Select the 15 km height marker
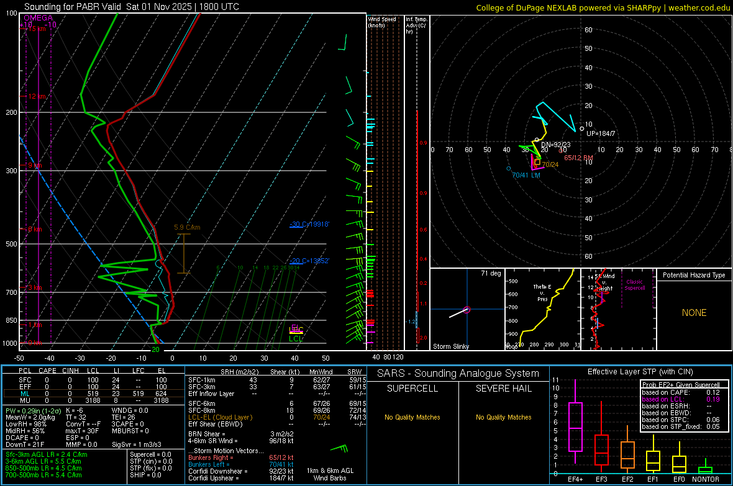 click(37, 29)
